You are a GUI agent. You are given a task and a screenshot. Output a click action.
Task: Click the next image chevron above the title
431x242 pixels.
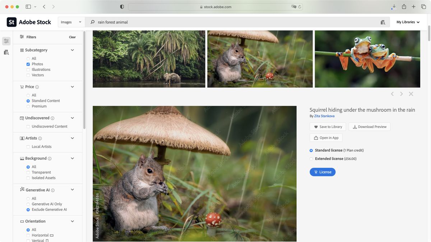(x=401, y=94)
